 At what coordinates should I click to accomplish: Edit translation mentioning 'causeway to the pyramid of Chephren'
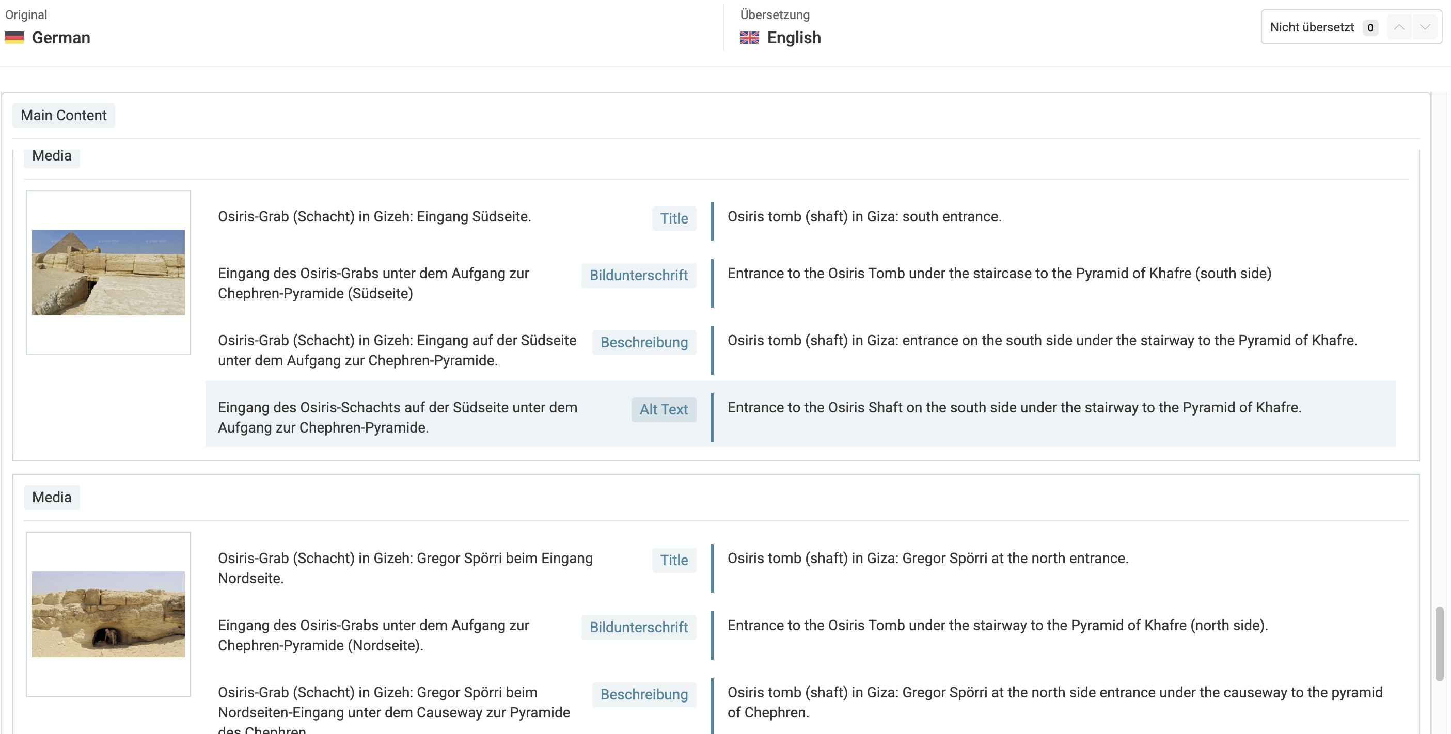tap(1054, 703)
